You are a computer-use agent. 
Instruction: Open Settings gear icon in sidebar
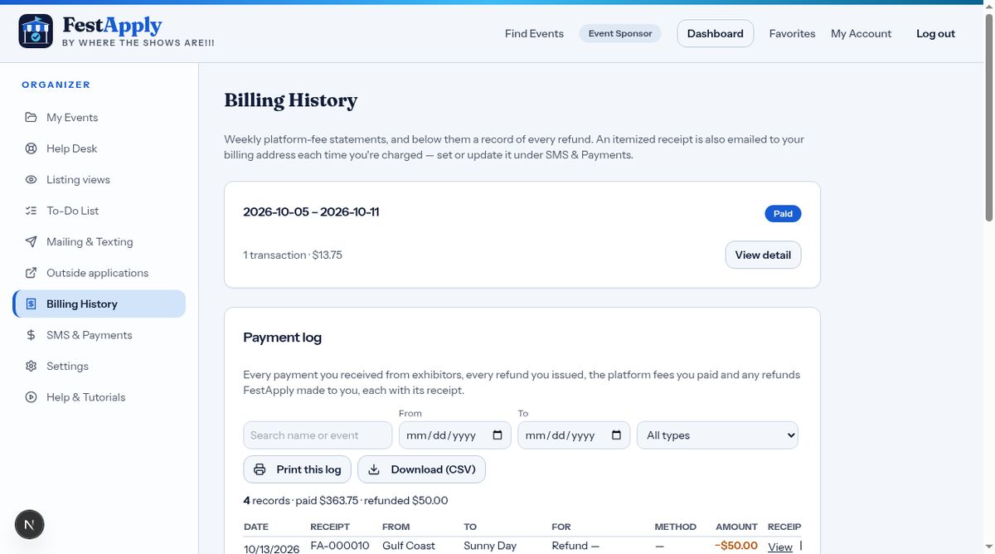click(31, 366)
